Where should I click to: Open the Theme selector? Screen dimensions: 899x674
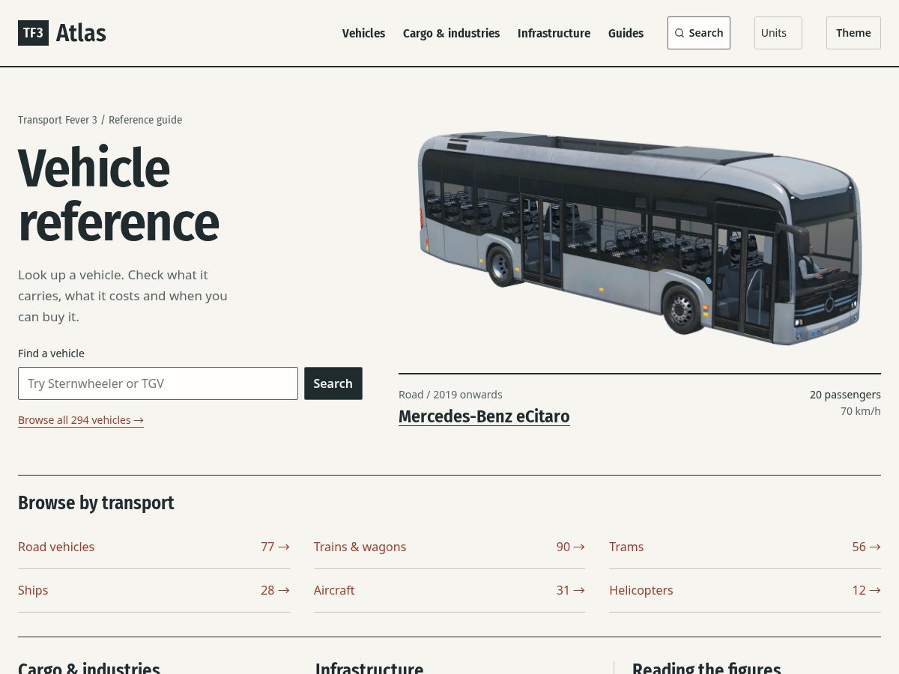[x=853, y=33]
